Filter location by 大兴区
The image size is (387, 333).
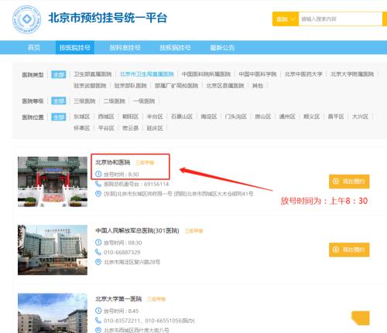(360, 117)
